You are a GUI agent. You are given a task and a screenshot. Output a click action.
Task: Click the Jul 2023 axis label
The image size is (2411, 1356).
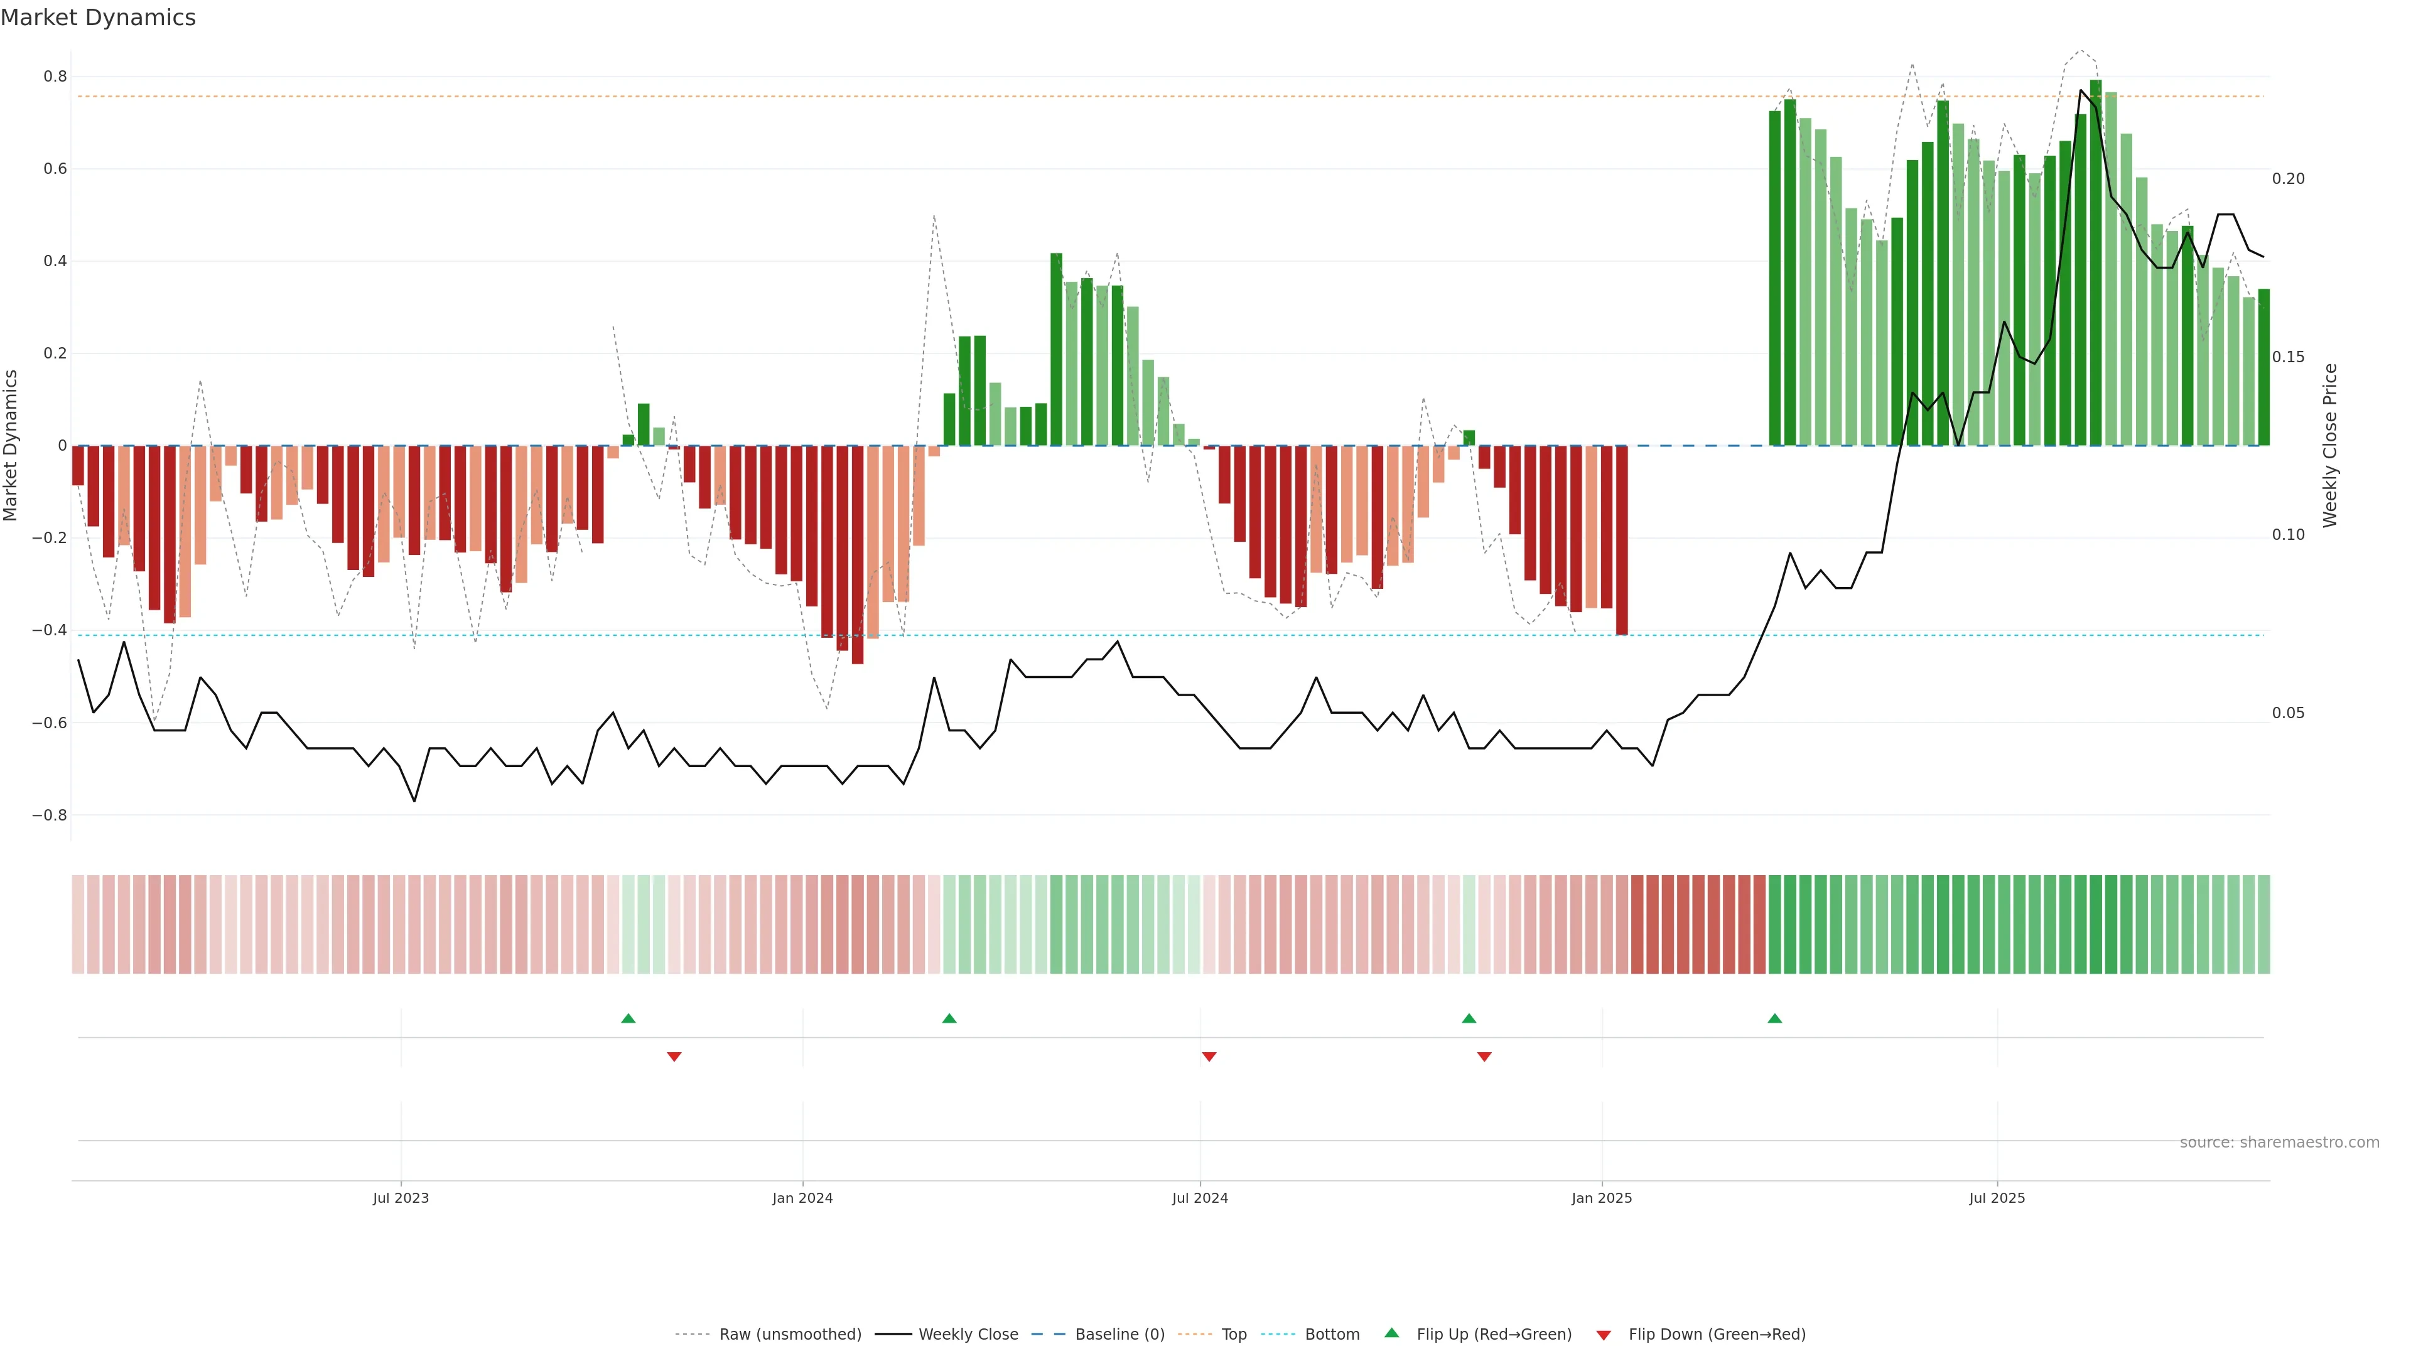tap(401, 1198)
